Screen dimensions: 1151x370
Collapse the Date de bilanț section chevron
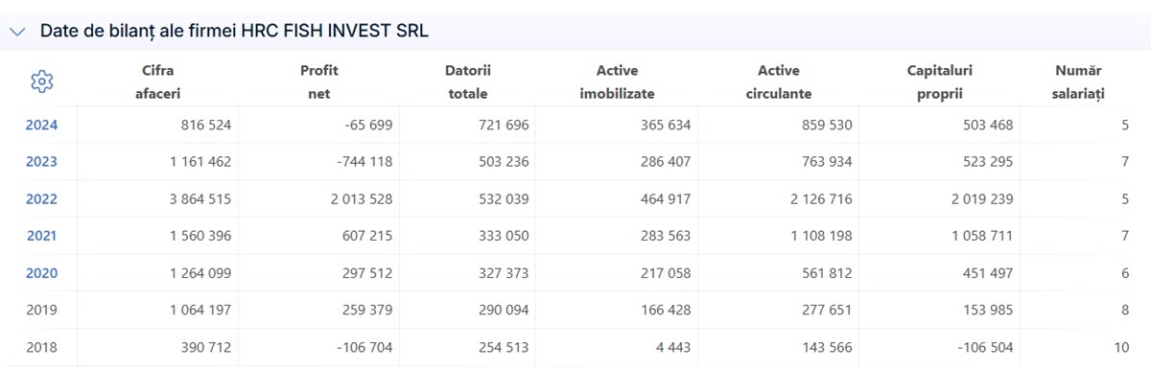click(17, 32)
